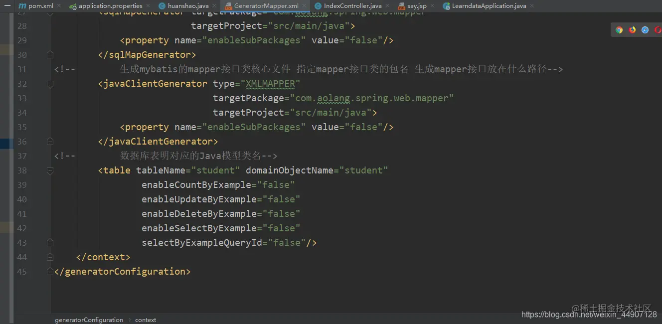The width and height of the screenshot is (662, 324).
Task: Click line number 40 in gutter
Action: click(x=22, y=199)
